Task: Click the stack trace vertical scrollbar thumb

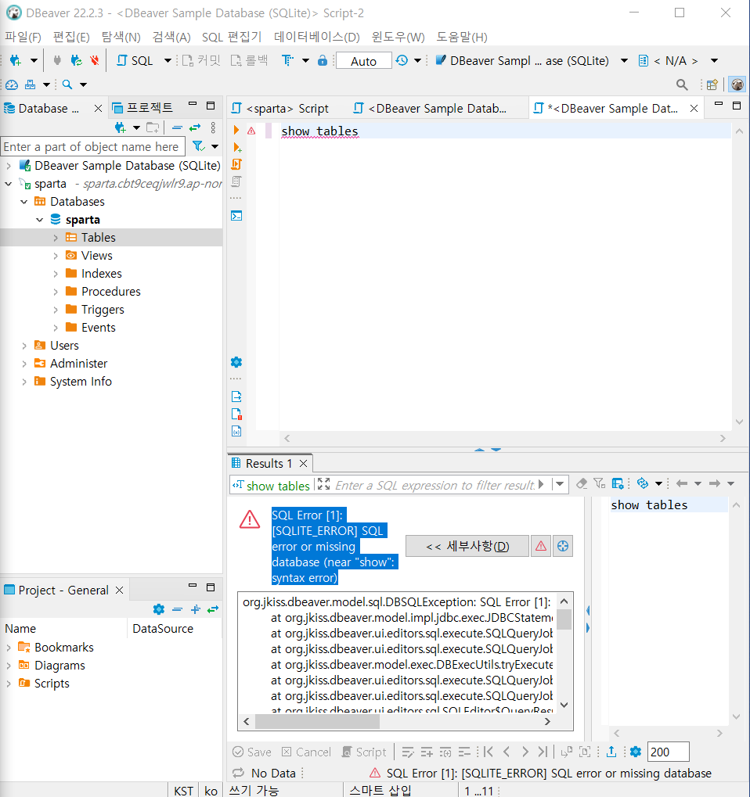Action: coord(564,619)
